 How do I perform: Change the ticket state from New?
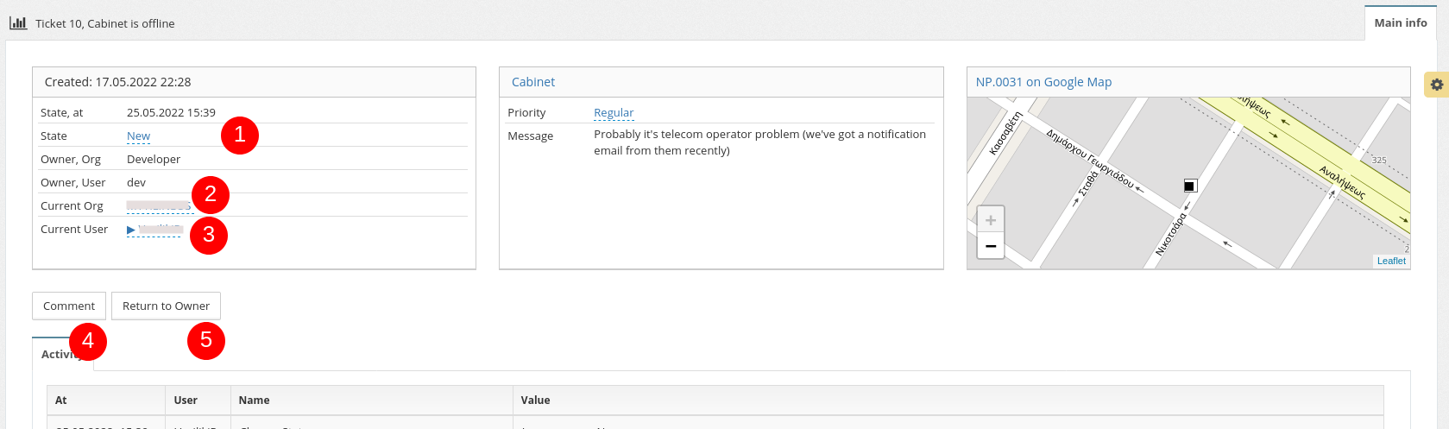tap(138, 136)
